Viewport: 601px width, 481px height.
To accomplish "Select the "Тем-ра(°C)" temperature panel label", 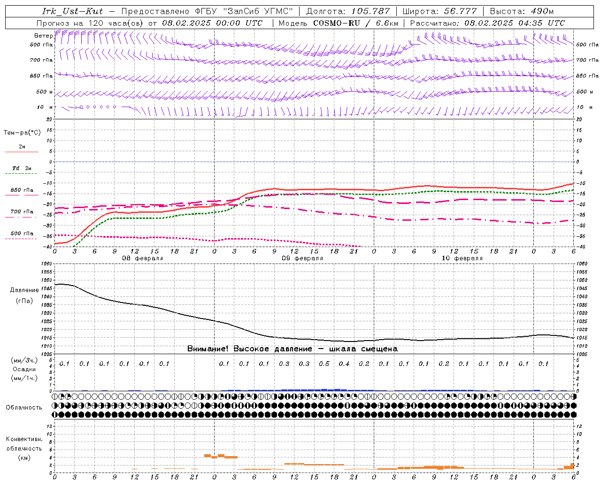I will [22, 133].
